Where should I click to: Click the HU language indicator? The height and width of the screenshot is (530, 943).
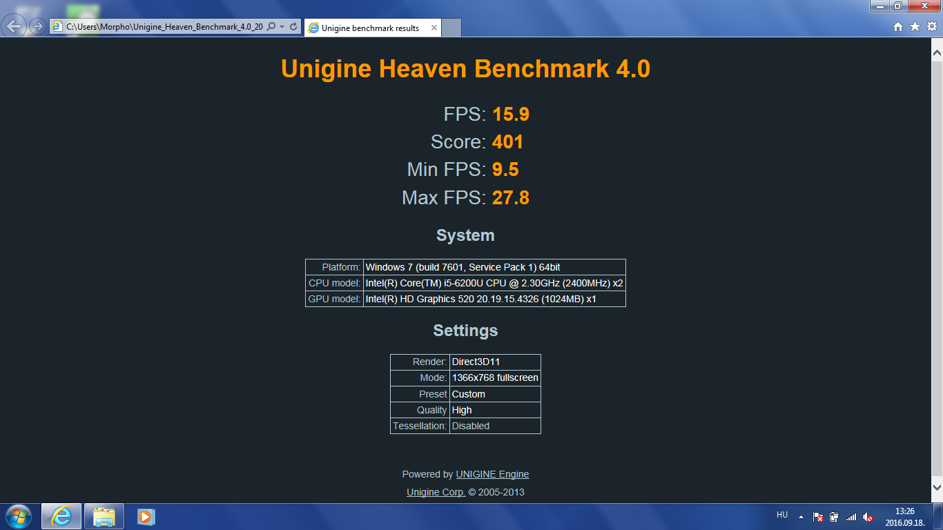(781, 515)
